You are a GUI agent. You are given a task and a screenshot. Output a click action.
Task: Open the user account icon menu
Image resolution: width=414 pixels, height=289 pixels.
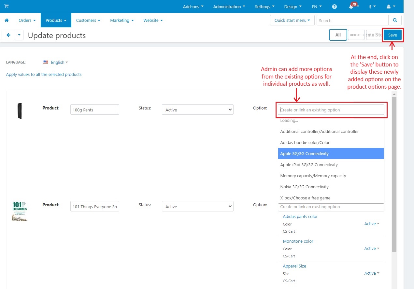[391, 7]
